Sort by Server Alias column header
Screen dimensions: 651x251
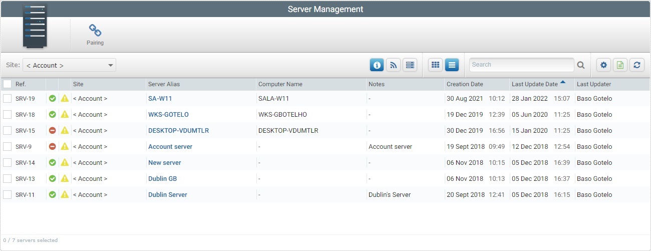coord(164,84)
